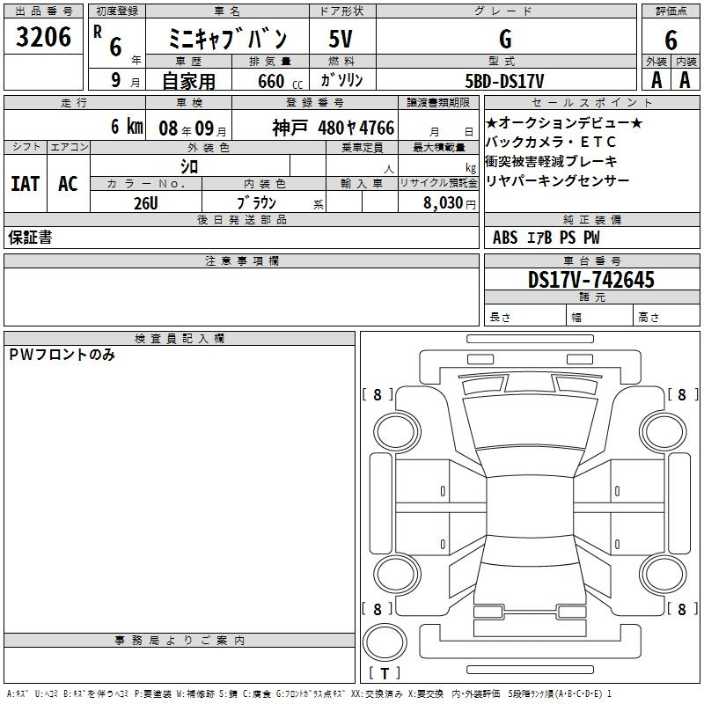The height and width of the screenshot is (704, 704).
Task: Click the 保証書 warranty document entry
Action: [x=30, y=238]
